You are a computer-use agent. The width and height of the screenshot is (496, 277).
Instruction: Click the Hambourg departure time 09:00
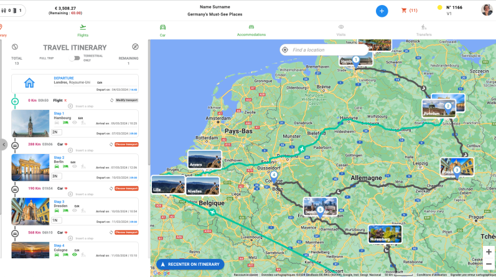click(133, 134)
